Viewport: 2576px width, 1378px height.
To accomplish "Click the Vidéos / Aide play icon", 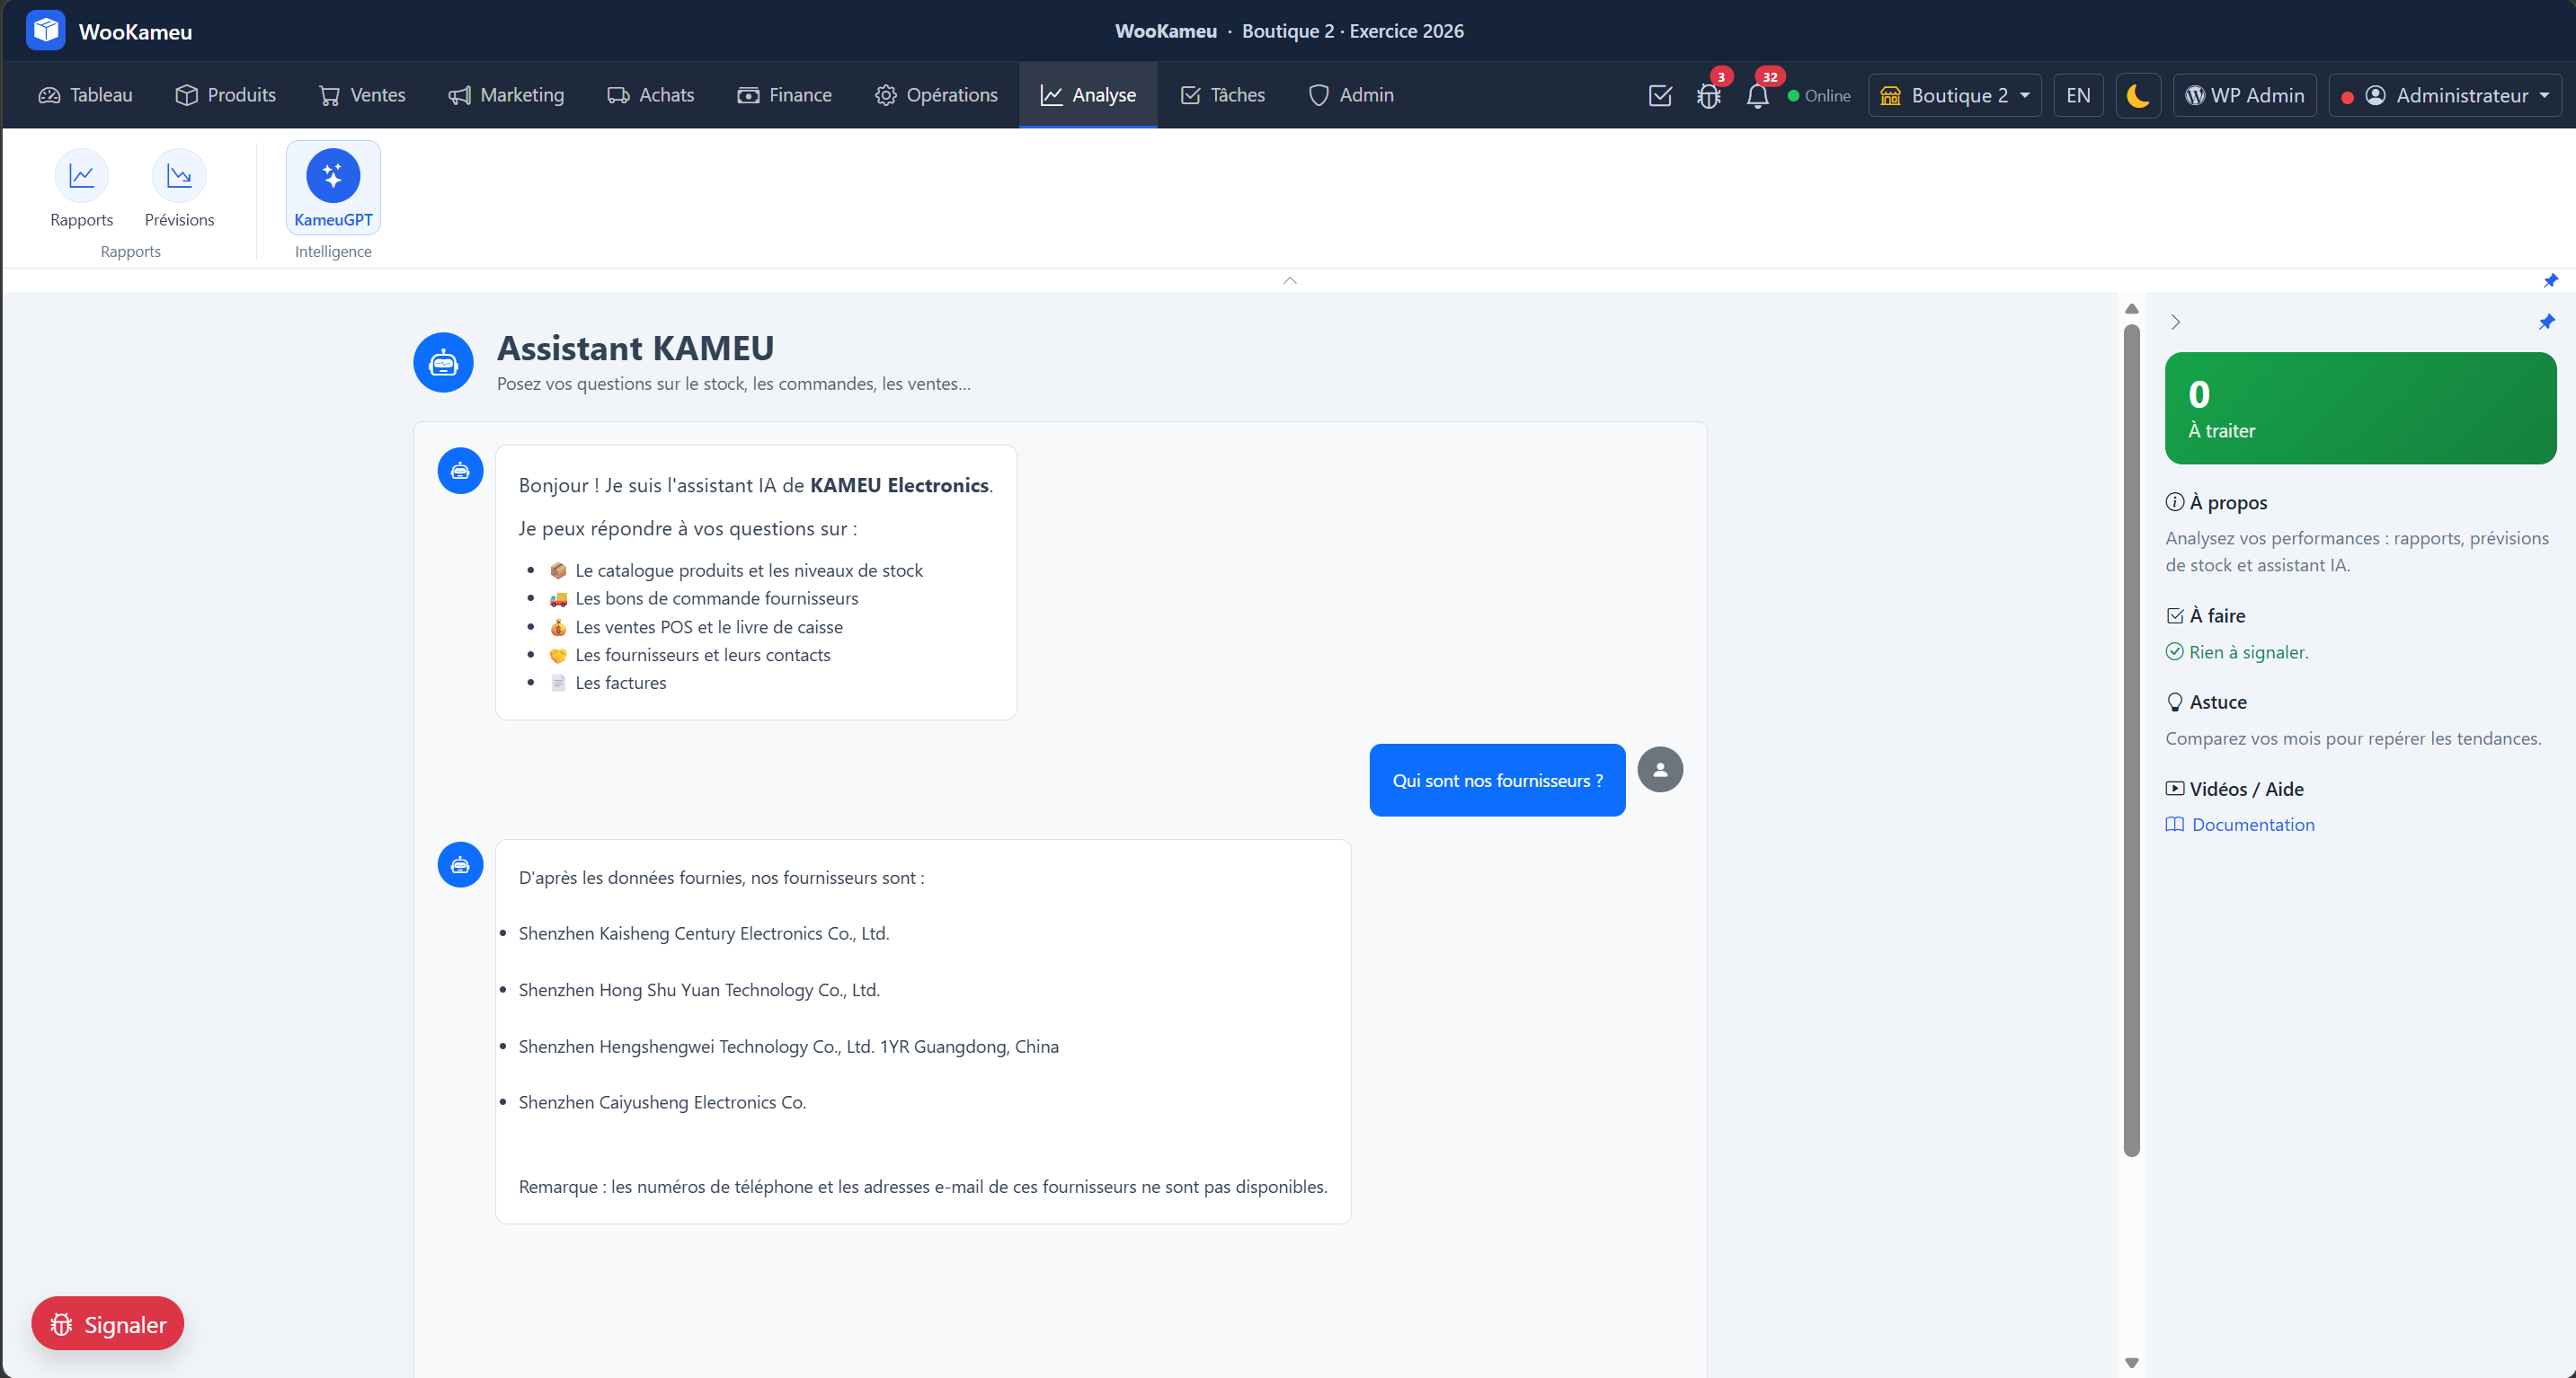I will pos(2175,789).
